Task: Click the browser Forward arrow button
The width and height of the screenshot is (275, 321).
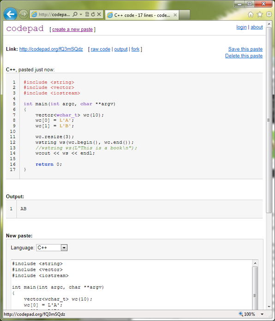Action: (x=24, y=14)
